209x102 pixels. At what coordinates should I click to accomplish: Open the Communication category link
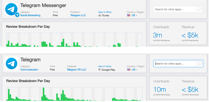coord(29,70)
